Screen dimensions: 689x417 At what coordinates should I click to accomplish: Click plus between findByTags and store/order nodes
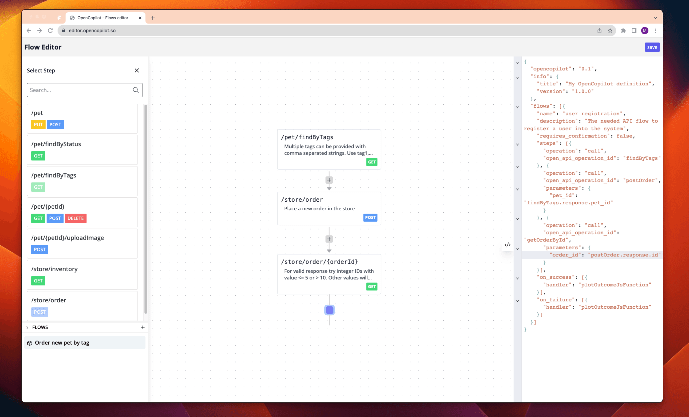[x=329, y=180]
